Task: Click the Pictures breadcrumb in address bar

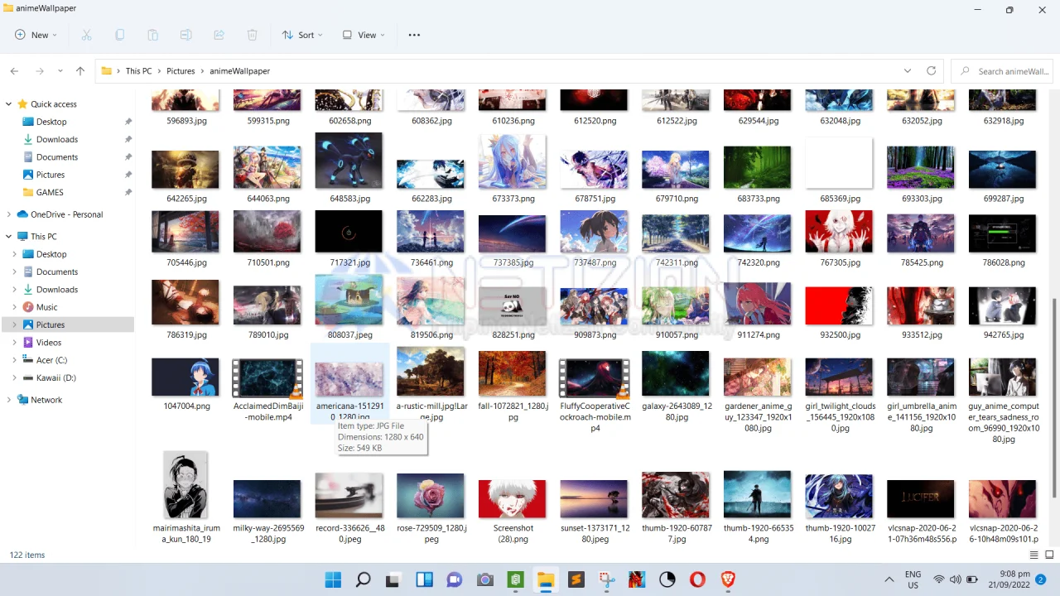Action: click(181, 71)
